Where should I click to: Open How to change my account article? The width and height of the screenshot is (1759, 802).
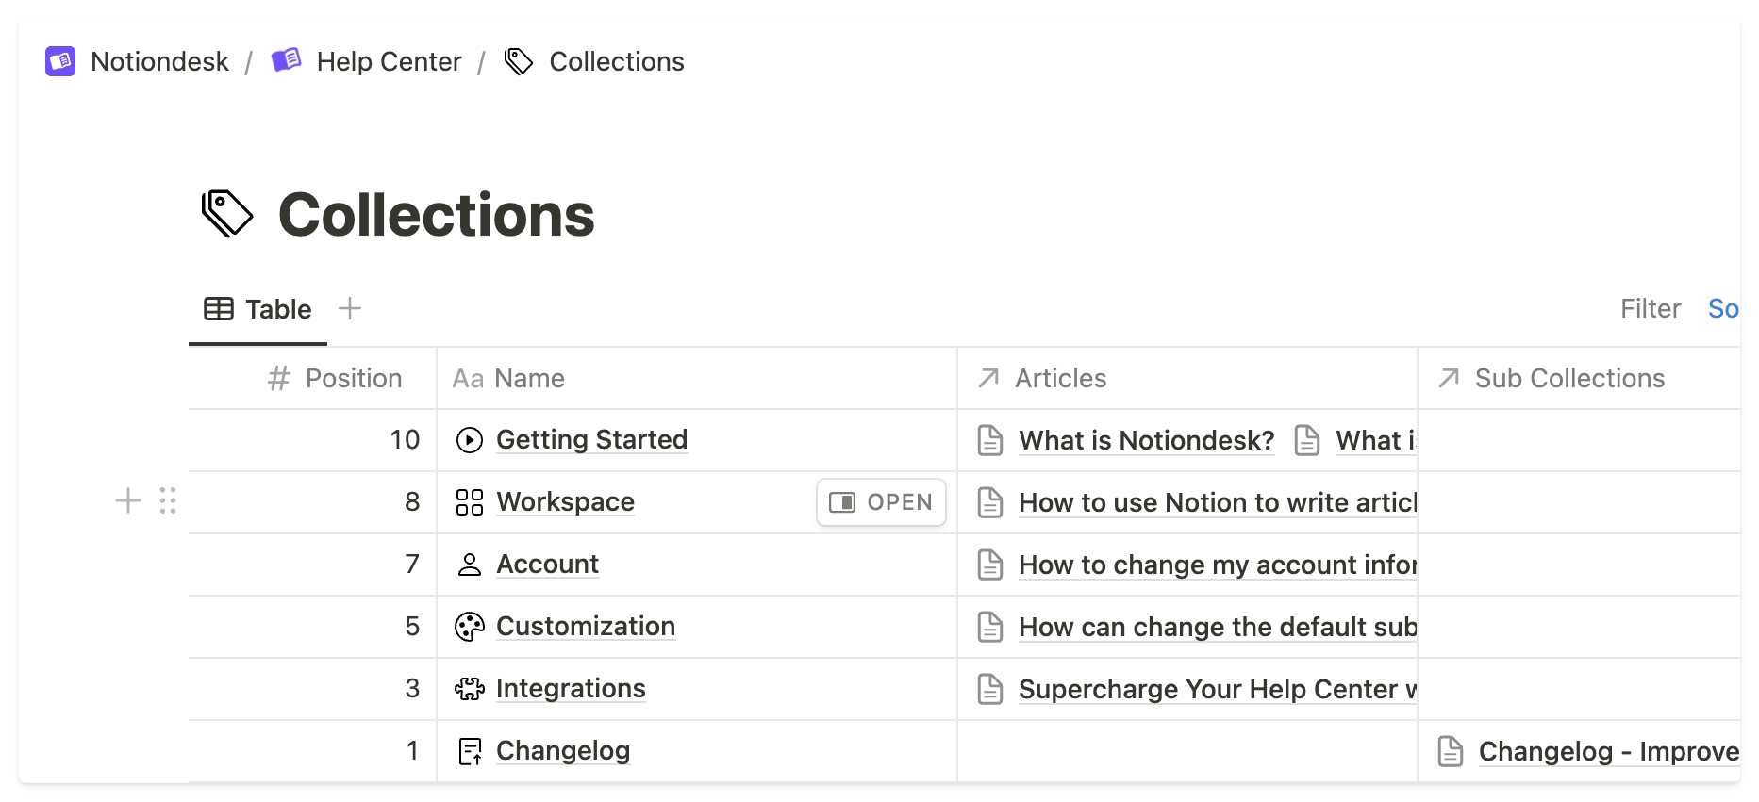coord(1218,565)
